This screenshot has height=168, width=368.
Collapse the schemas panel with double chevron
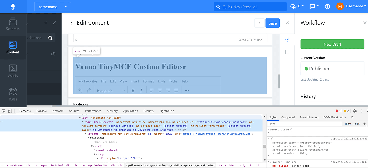coord(46,23)
